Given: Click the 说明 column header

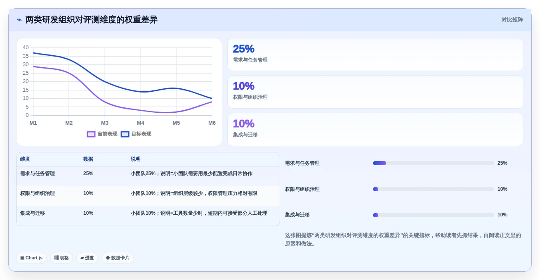Looking at the screenshot, I should [136, 159].
